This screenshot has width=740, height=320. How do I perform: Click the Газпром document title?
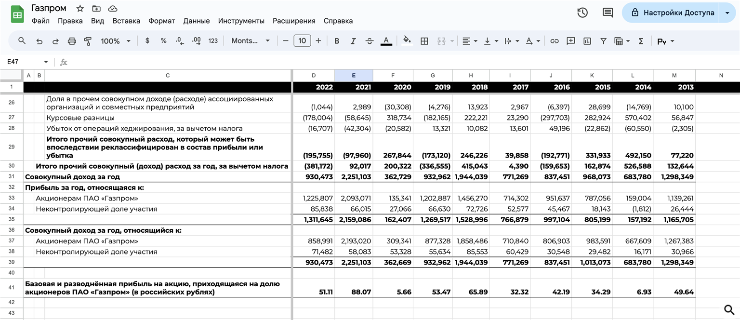pos(49,9)
